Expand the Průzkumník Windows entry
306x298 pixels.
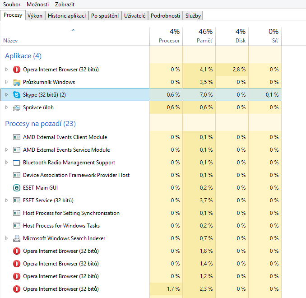click(x=6, y=82)
